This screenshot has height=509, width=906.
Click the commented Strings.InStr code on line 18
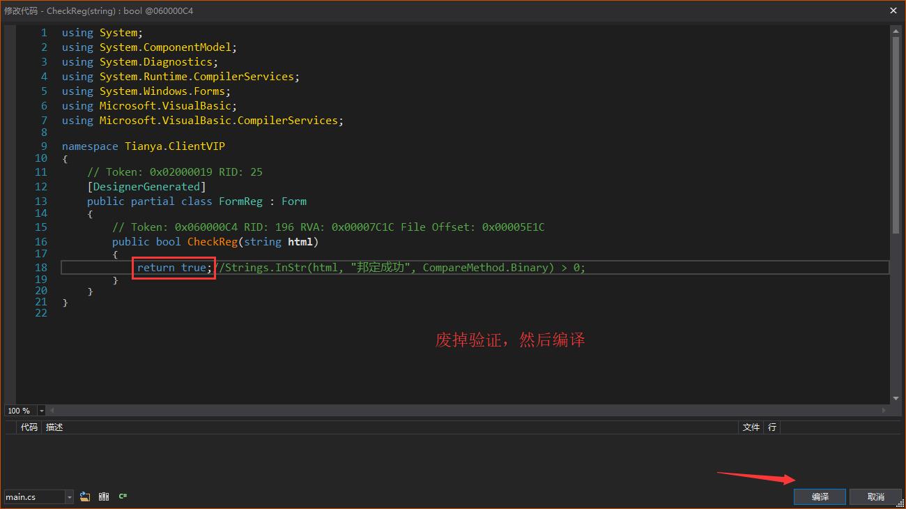point(399,268)
